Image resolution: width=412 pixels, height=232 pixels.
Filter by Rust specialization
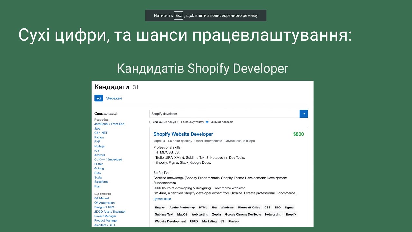97,186
